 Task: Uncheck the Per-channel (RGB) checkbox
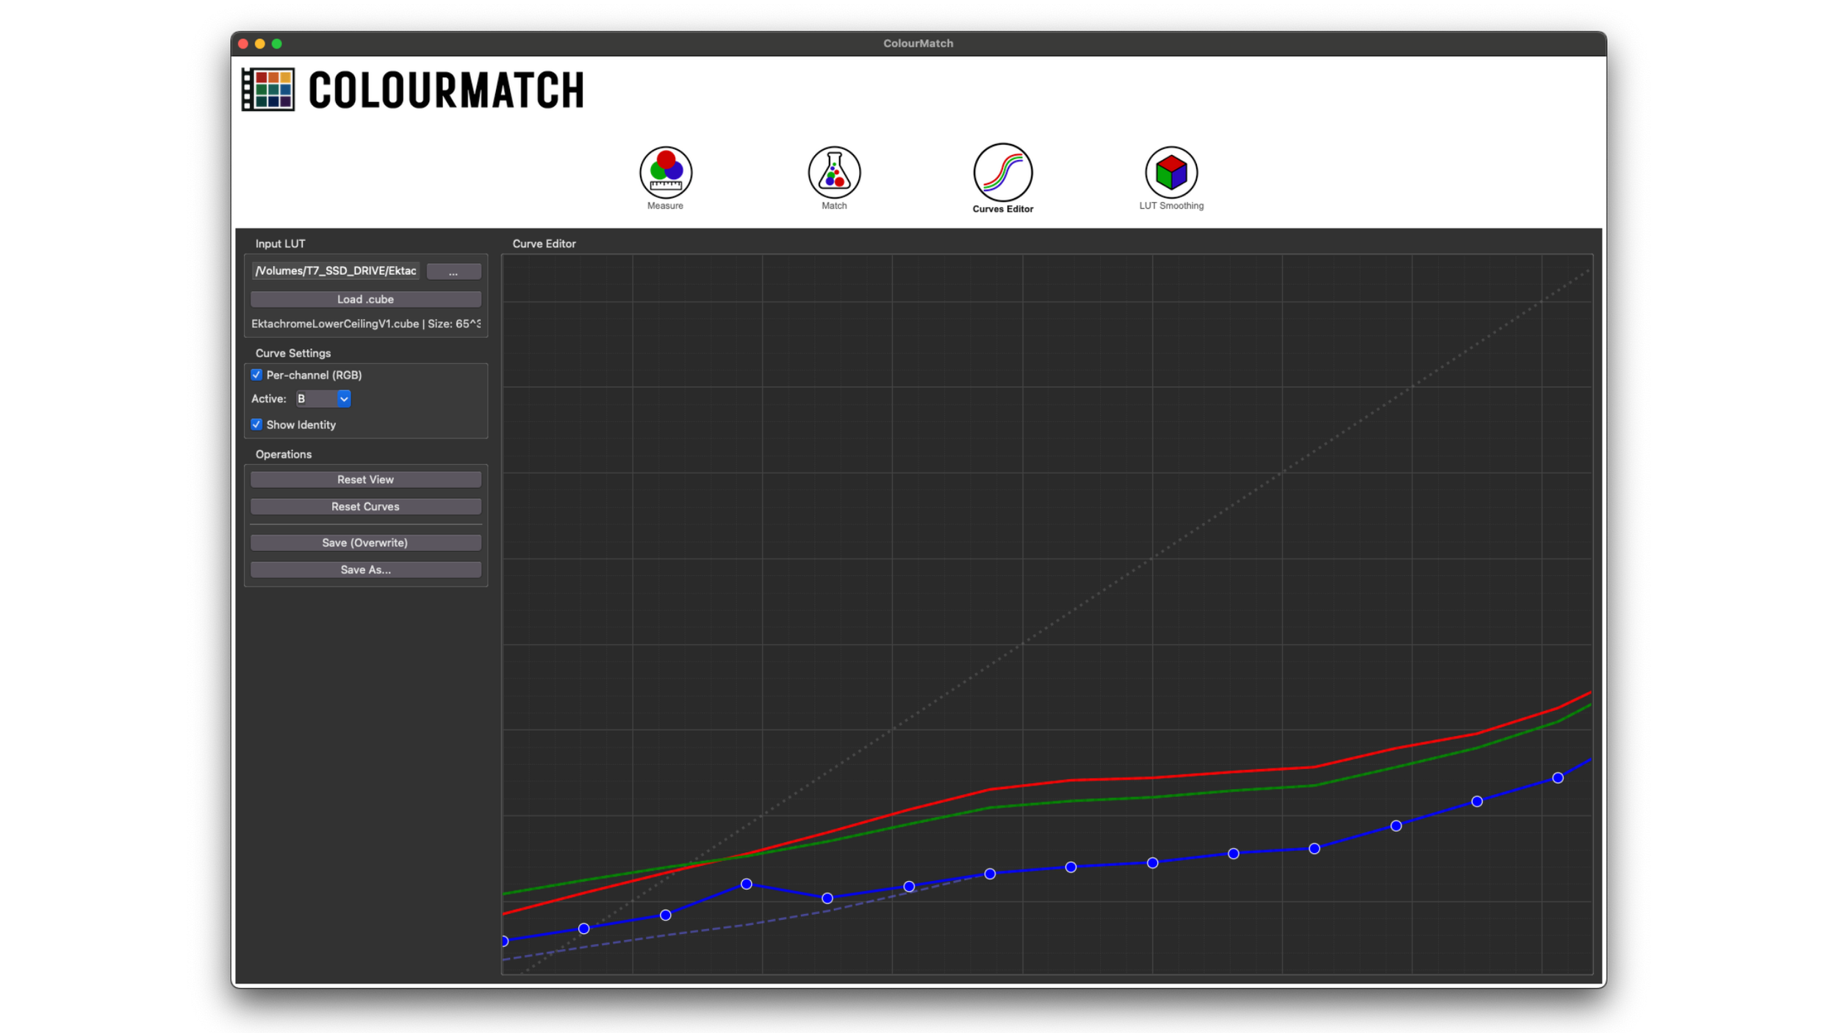pyautogui.click(x=256, y=375)
